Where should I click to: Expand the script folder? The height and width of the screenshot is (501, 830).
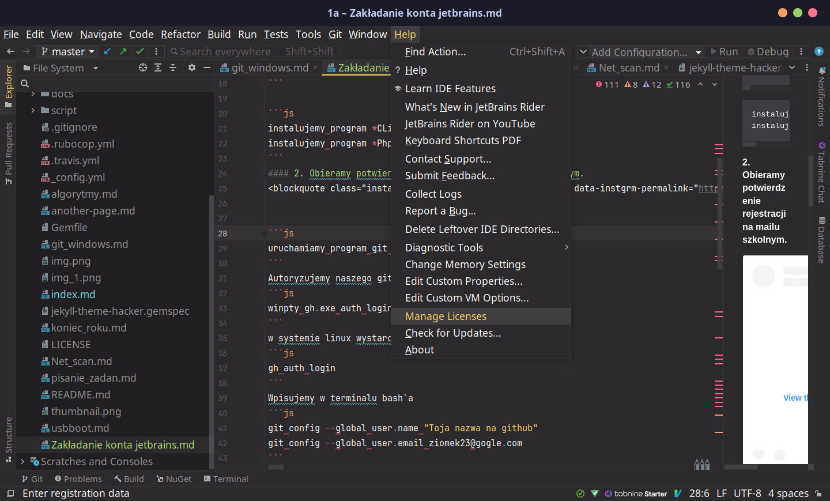32,110
